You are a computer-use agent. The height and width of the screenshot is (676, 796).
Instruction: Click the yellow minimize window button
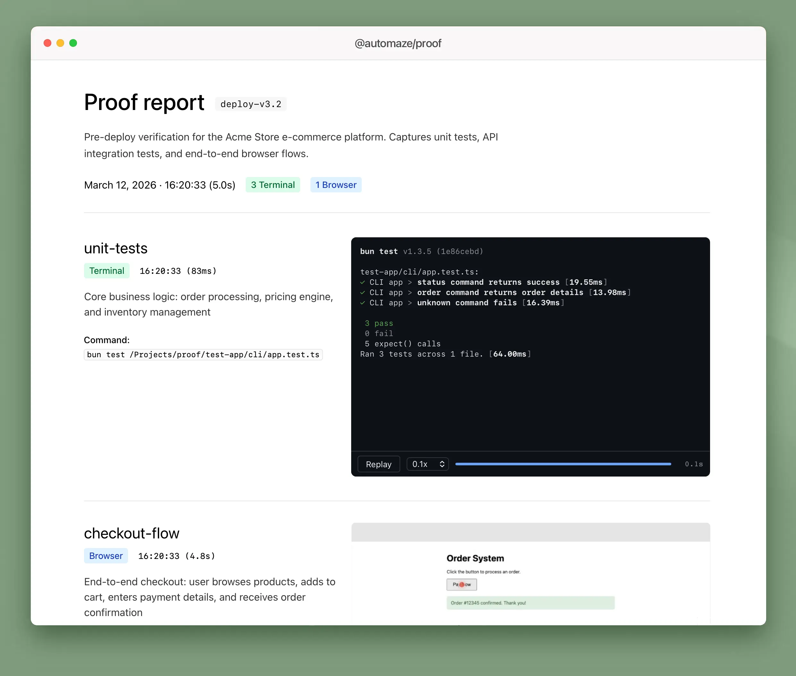click(x=60, y=43)
